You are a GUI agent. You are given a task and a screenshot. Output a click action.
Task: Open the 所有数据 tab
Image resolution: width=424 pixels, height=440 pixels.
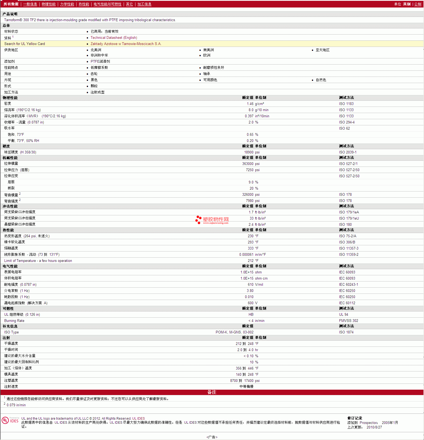[x=11, y=4]
